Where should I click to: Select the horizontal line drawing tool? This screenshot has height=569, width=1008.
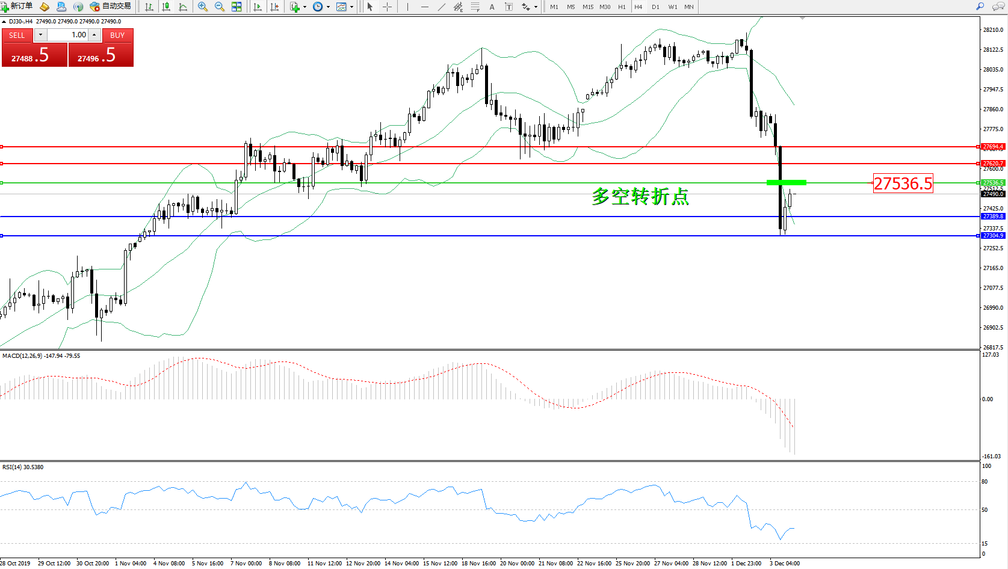(x=425, y=7)
